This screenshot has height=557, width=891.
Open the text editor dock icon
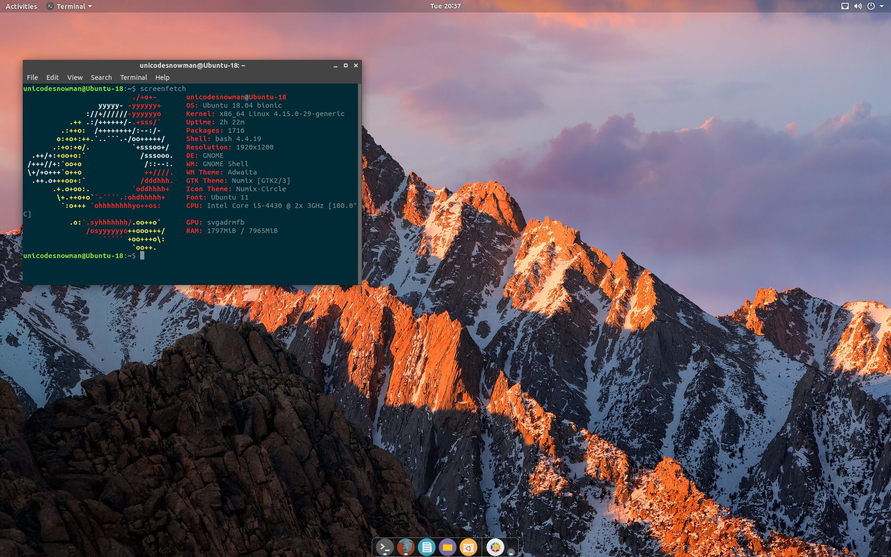pyautogui.click(x=426, y=548)
